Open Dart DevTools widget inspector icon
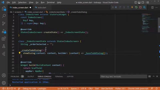This screenshot has width=160, height=90. 144,7
